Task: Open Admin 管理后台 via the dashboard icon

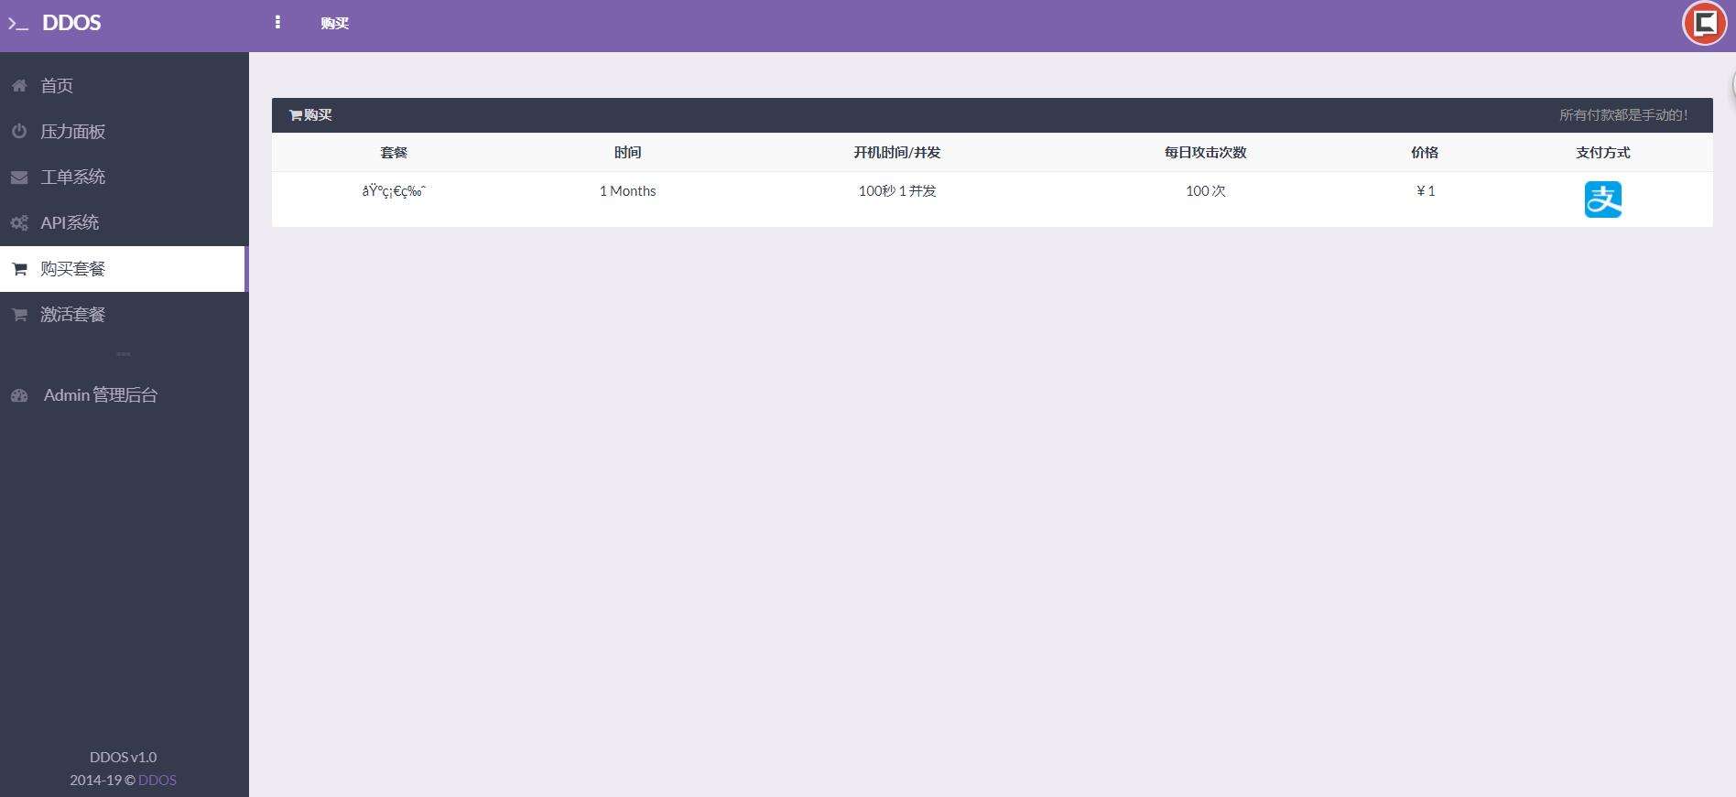Action: pos(19,395)
